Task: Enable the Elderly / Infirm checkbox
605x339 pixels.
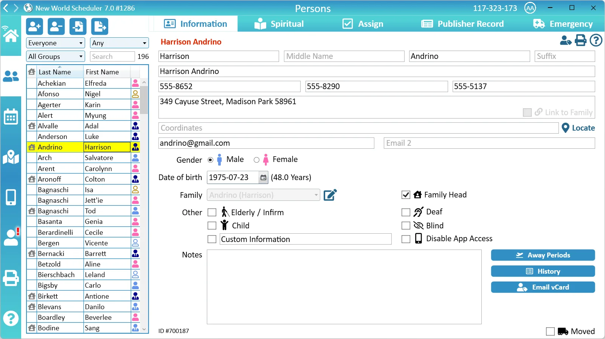Action: point(212,213)
